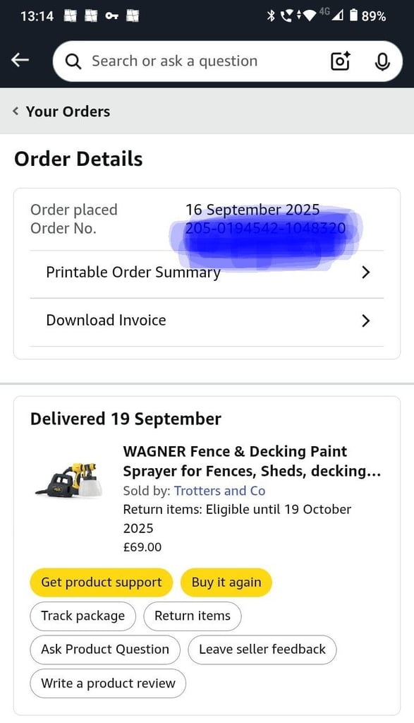Screen dimensions: 414x723
Task: Expand Printable Order Summary
Action: 207,272
